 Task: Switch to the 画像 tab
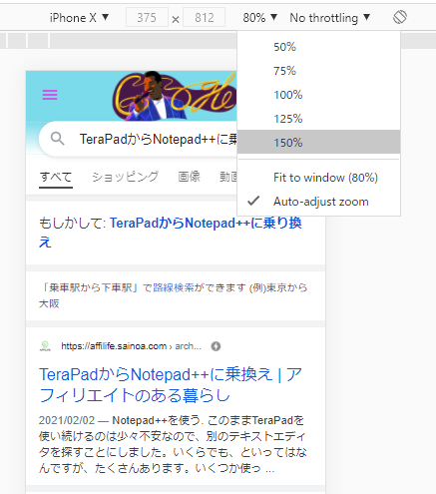tap(189, 177)
